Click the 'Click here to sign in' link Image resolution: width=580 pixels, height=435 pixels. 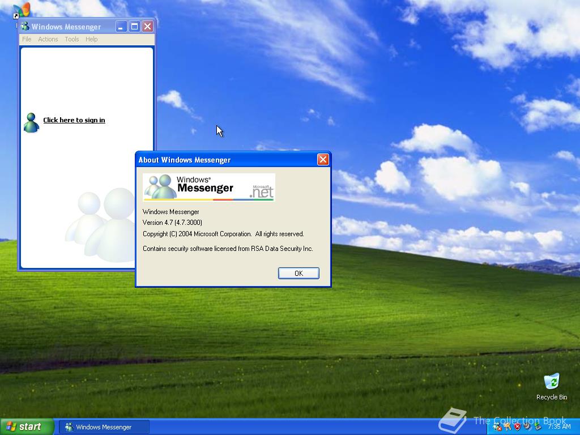[x=74, y=120]
